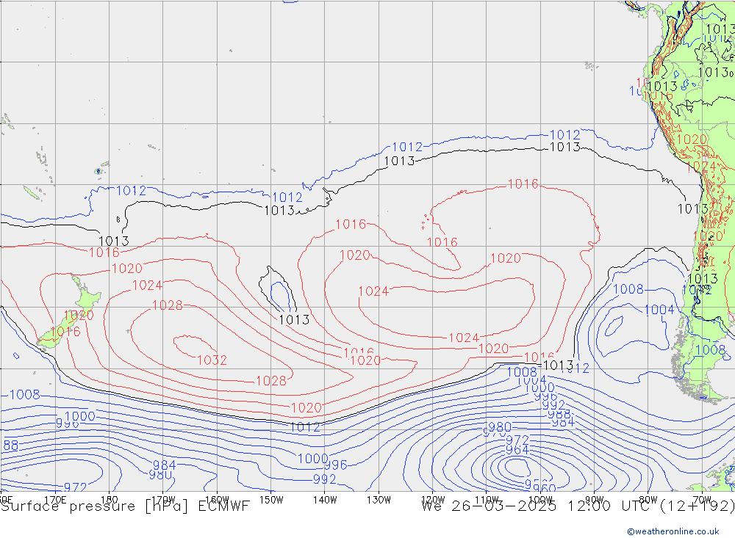Click the 150W longitude axis label

[x=271, y=500]
